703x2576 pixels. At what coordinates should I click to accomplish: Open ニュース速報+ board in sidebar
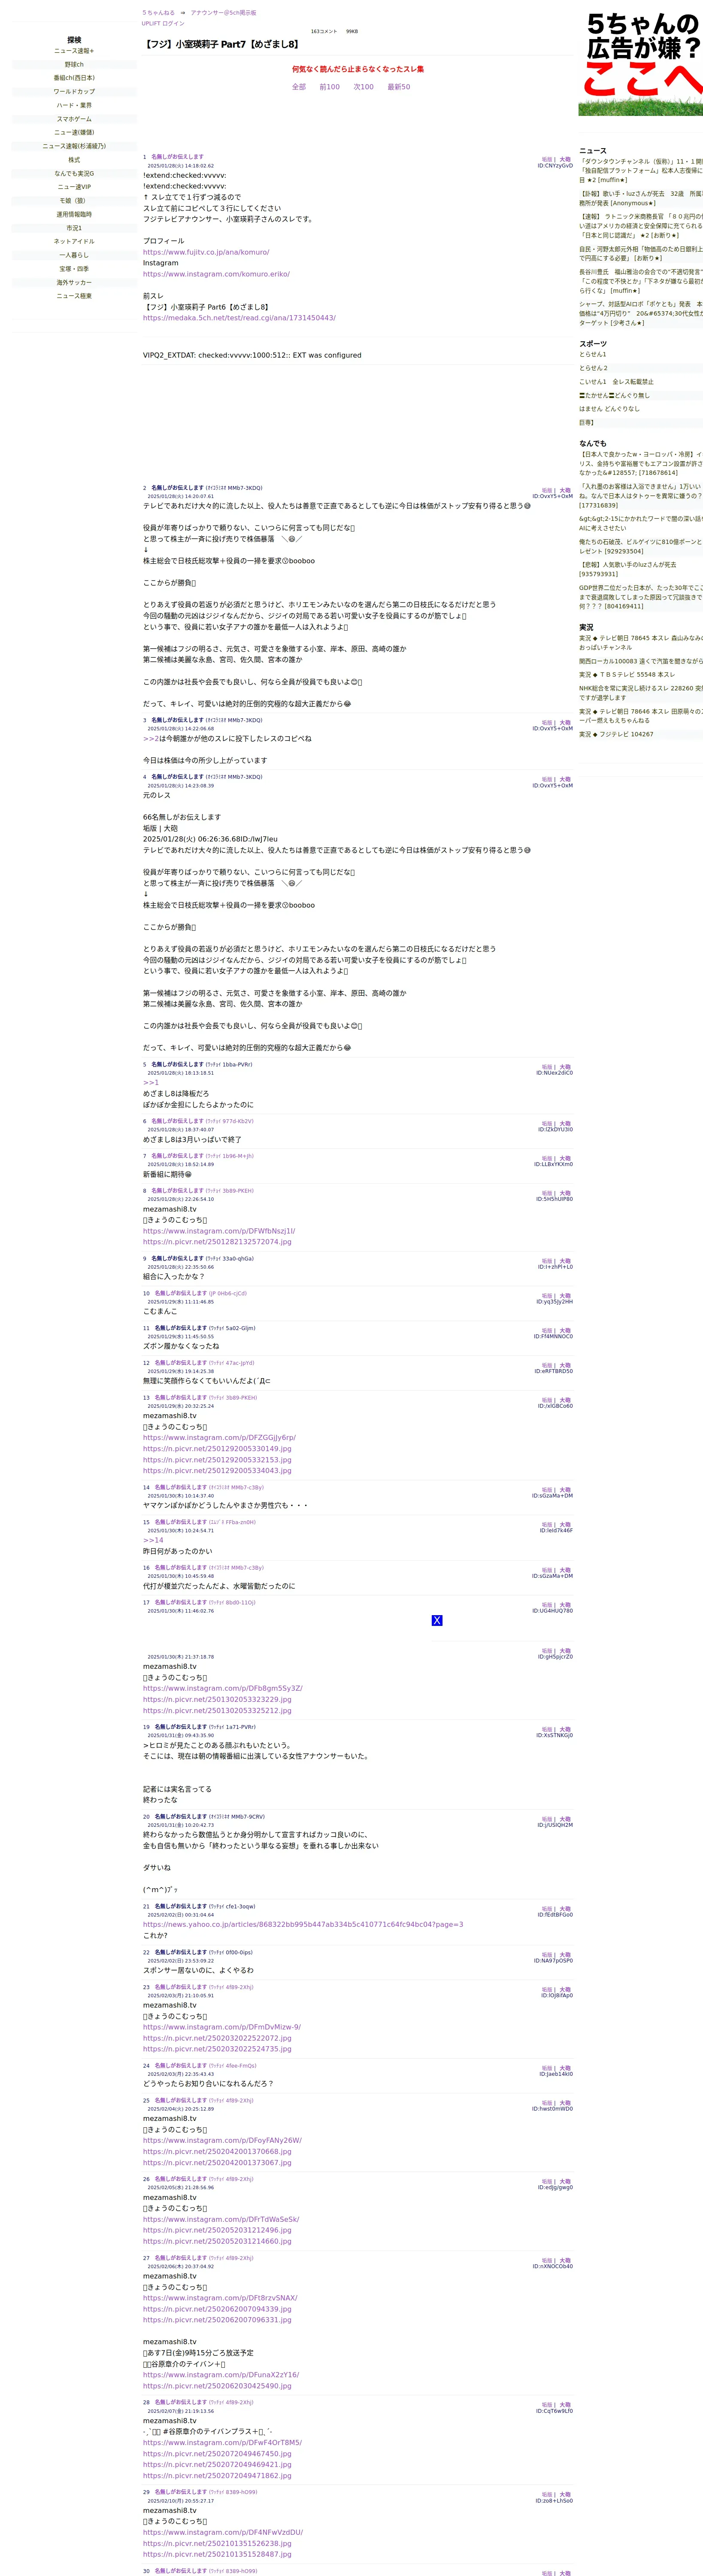(74, 51)
